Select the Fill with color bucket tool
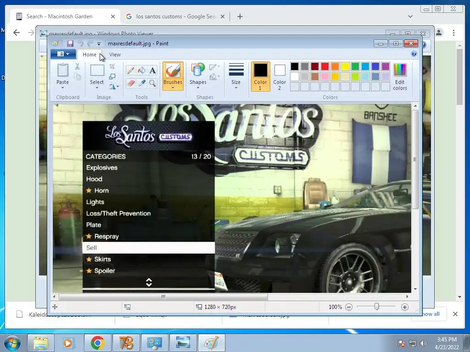This screenshot has width=470, height=352. [141, 70]
